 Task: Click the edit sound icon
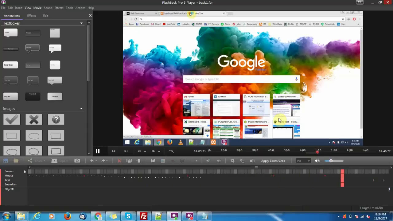click(x=219, y=161)
